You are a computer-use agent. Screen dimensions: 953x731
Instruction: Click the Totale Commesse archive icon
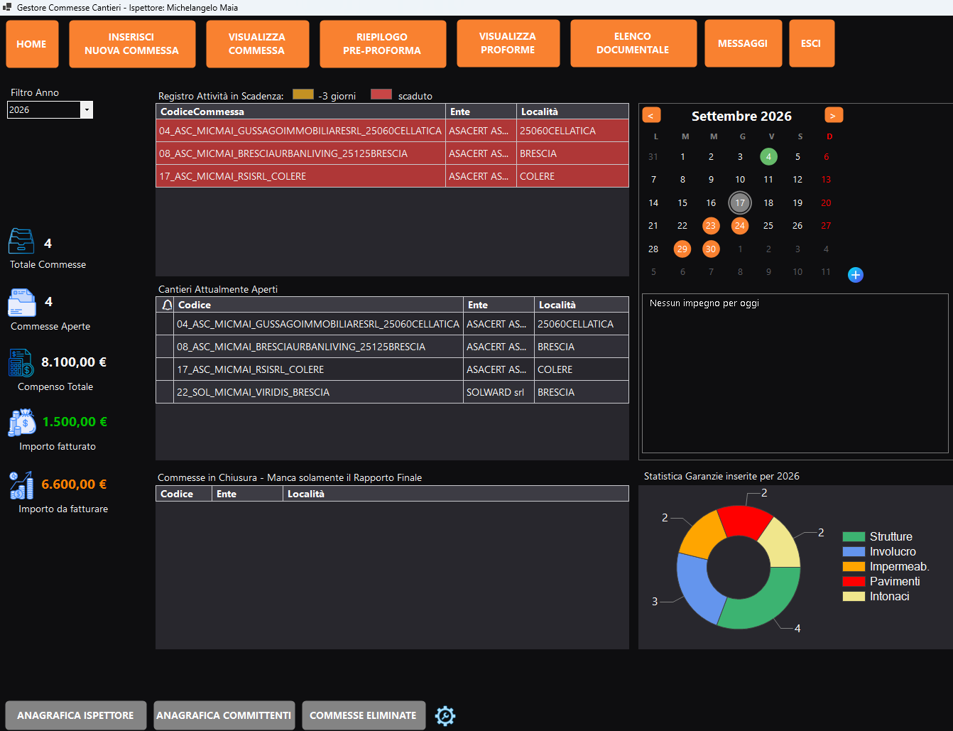point(21,242)
